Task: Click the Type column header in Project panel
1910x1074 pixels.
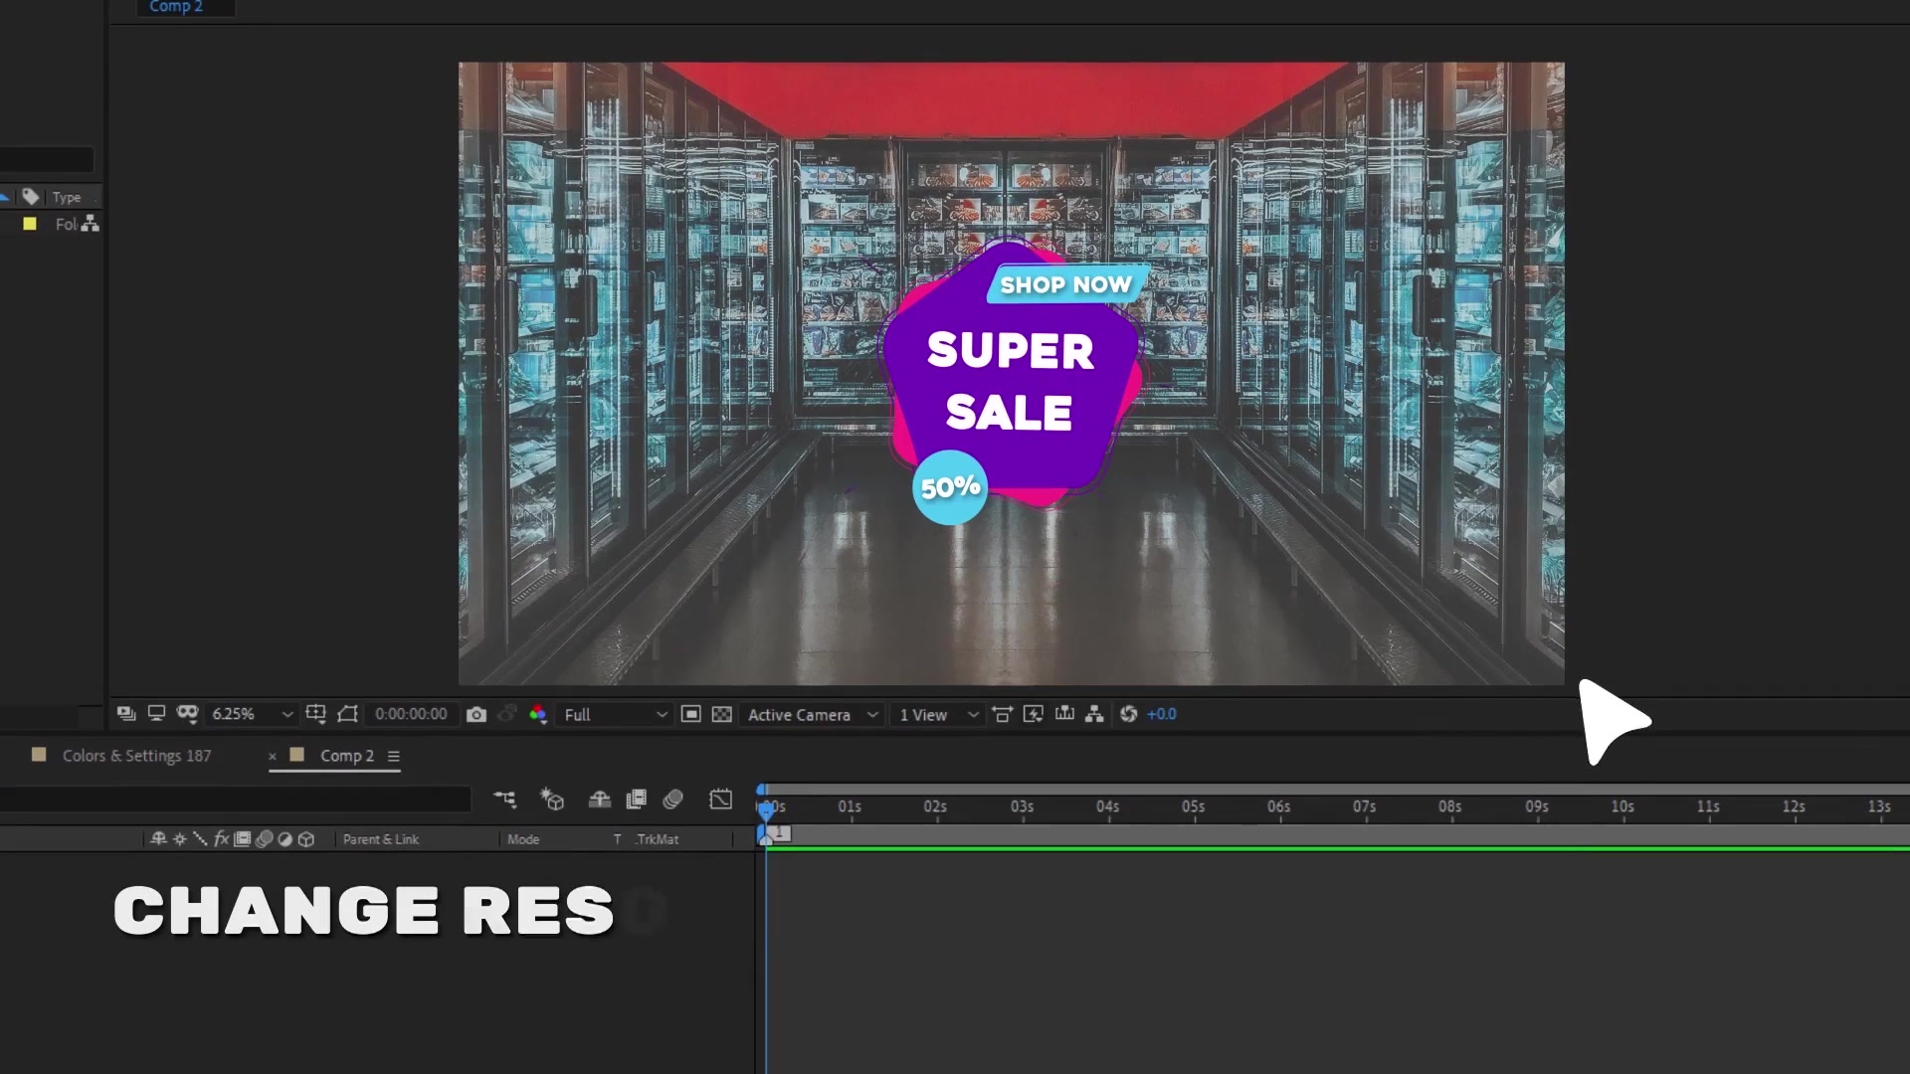Action: point(67,197)
